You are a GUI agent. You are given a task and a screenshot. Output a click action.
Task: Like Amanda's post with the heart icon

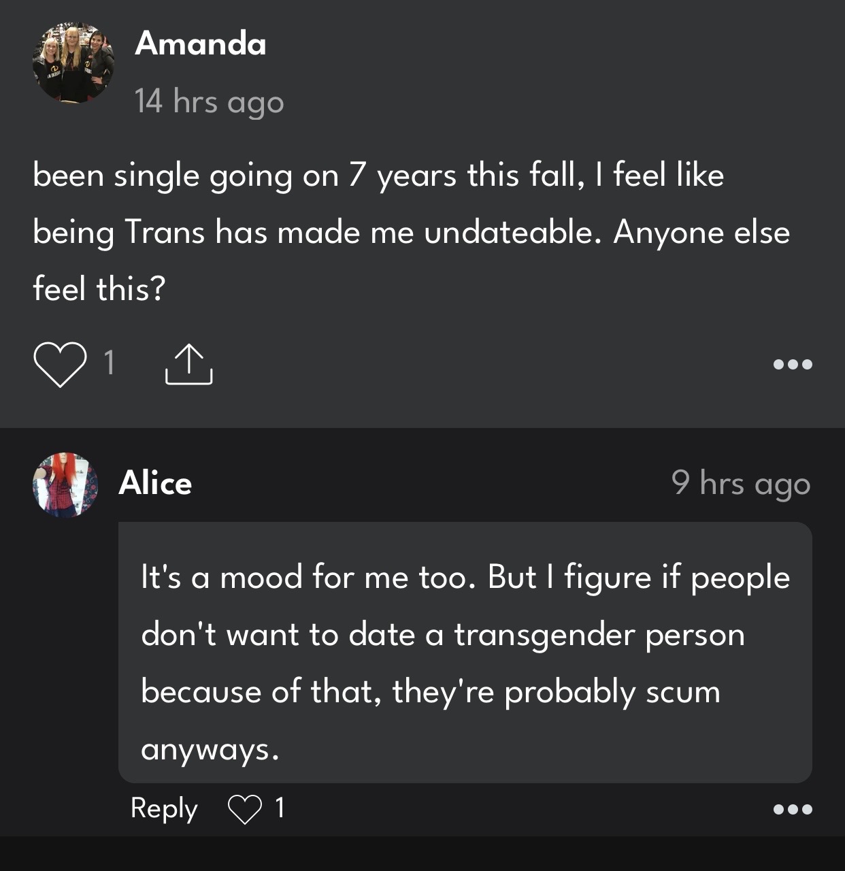(x=60, y=365)
